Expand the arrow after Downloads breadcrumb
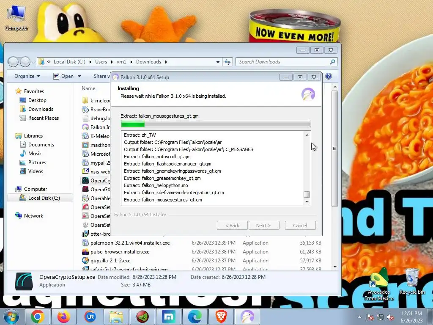 pyautogui.click(x=166, y=62)
